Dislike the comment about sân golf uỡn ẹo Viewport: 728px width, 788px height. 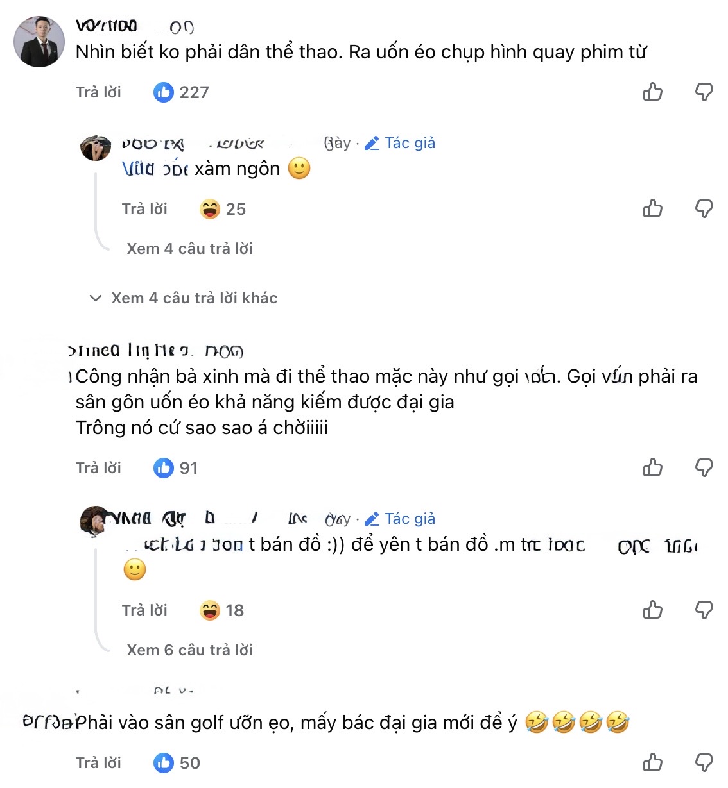tap(704, 763)
